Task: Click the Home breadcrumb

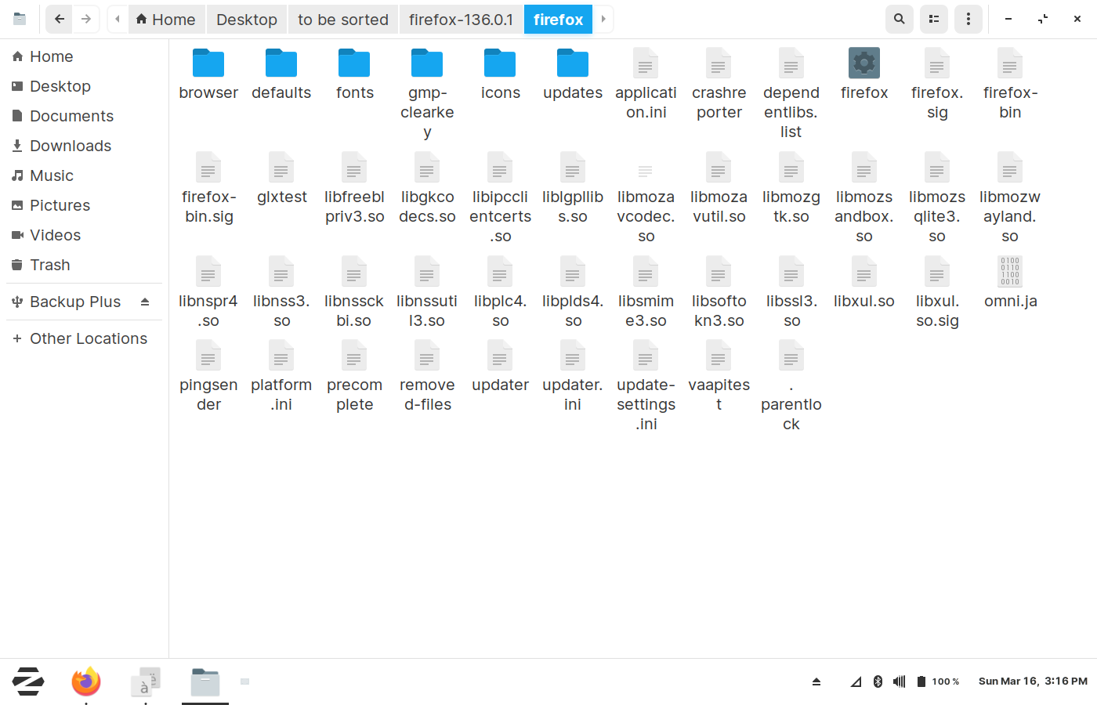Action: (x=165, y=19)
